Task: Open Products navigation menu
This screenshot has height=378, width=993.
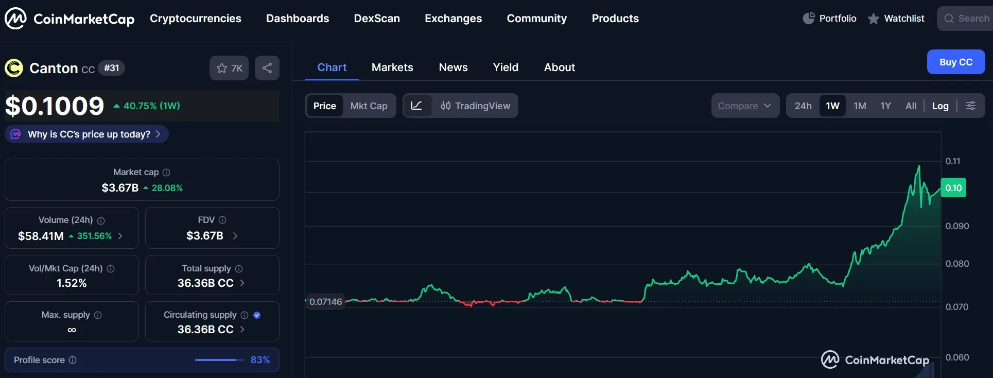Action: coord(615,19)
